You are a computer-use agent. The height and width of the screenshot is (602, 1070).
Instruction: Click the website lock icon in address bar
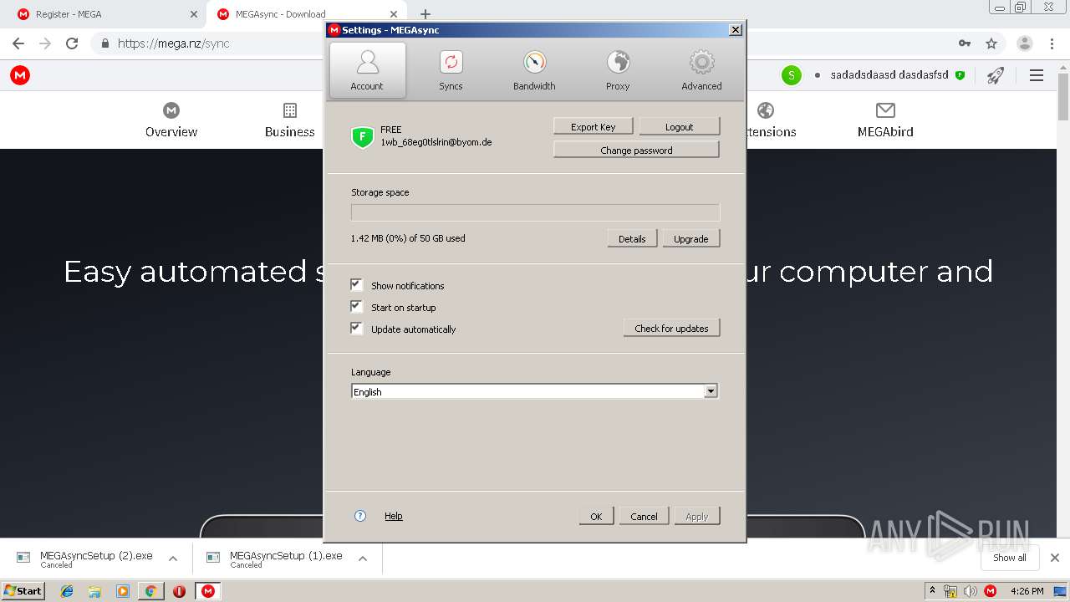105,43
